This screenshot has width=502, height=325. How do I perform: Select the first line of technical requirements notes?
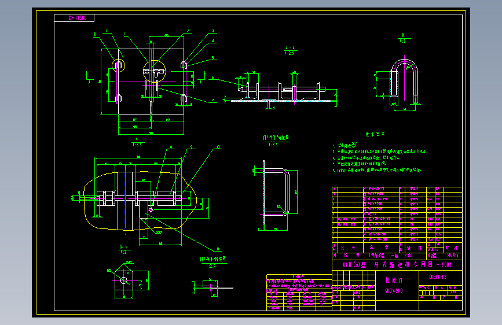tap(345, 145)
